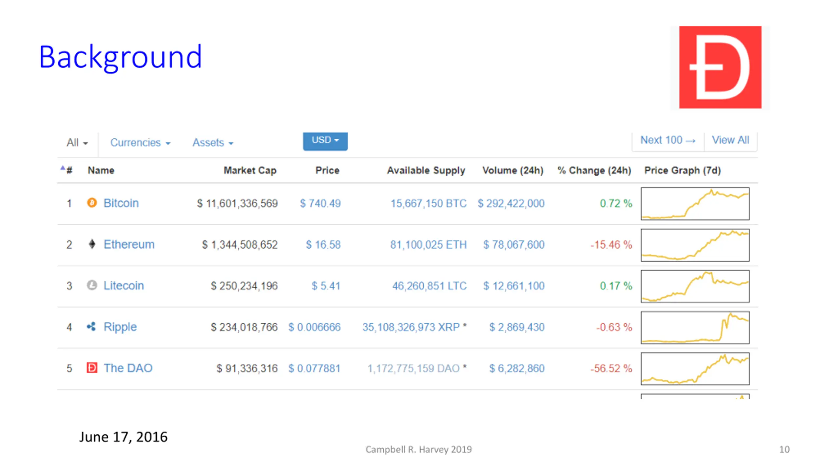Sort by % Change (24h) header
The width and height of the screenshot is (838, 471).
tap(594, 170)
